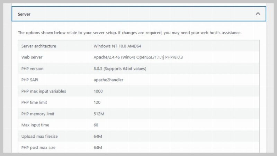Viewport: 277px width, 156px height.
Task: Select the '8.0.3 (Supports 64bit values)' value
Action: [x=120, y=68]
